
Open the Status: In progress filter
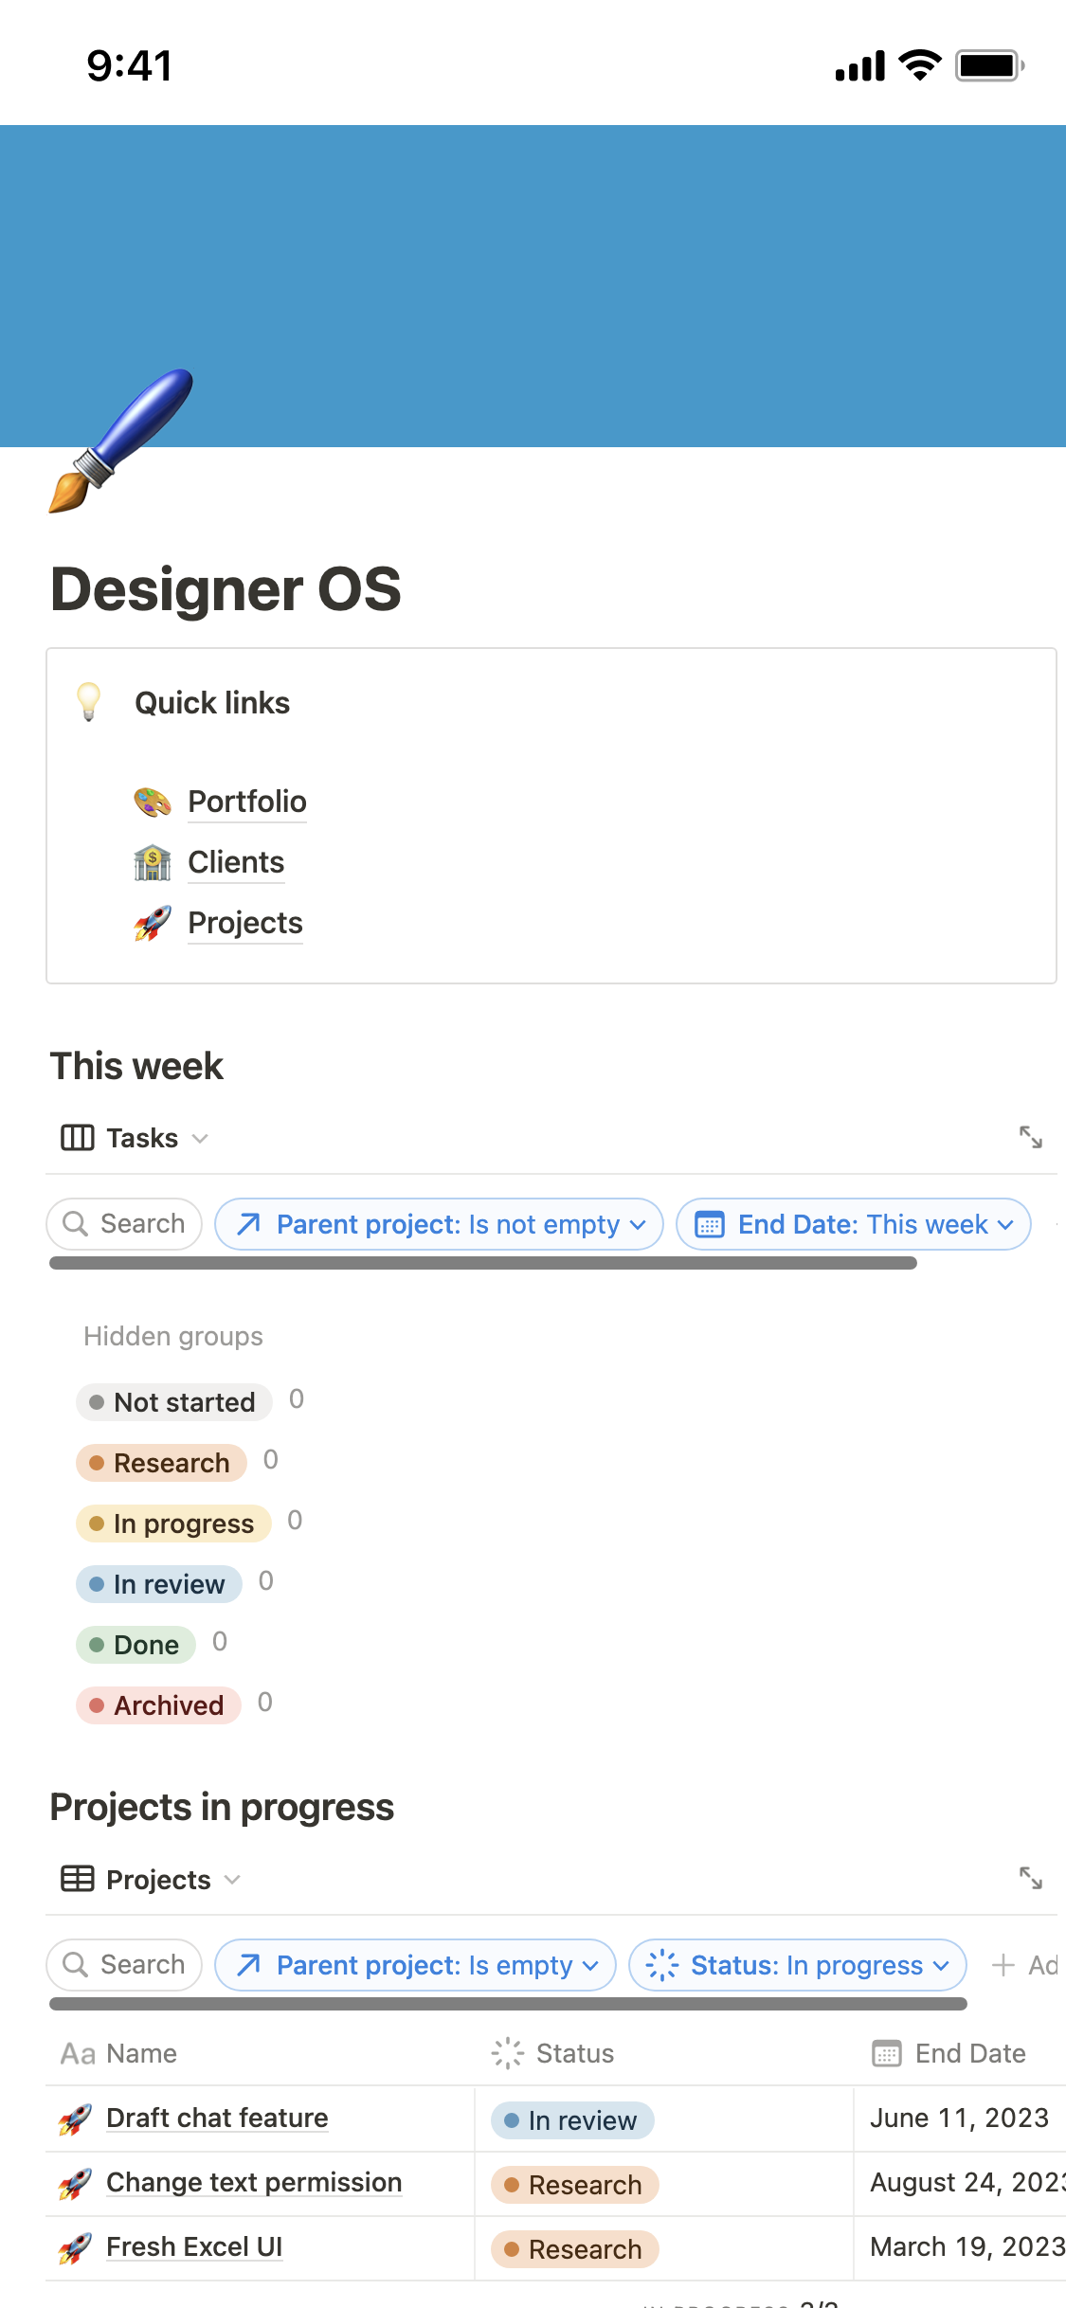797,1965
